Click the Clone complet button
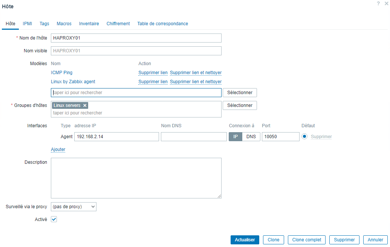Viewport: 390px width, 247px height. click(306, 240)
